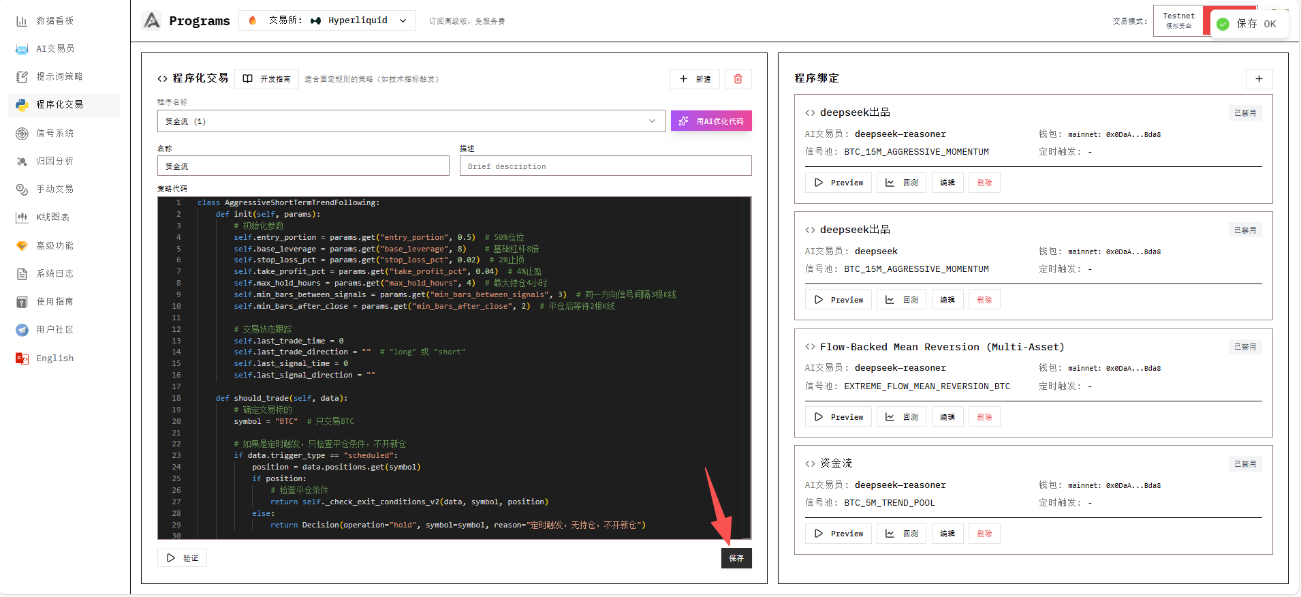Click the 名称 input field
The image size is (1301, 597).
pyautogui.click(x=303, y=166)
